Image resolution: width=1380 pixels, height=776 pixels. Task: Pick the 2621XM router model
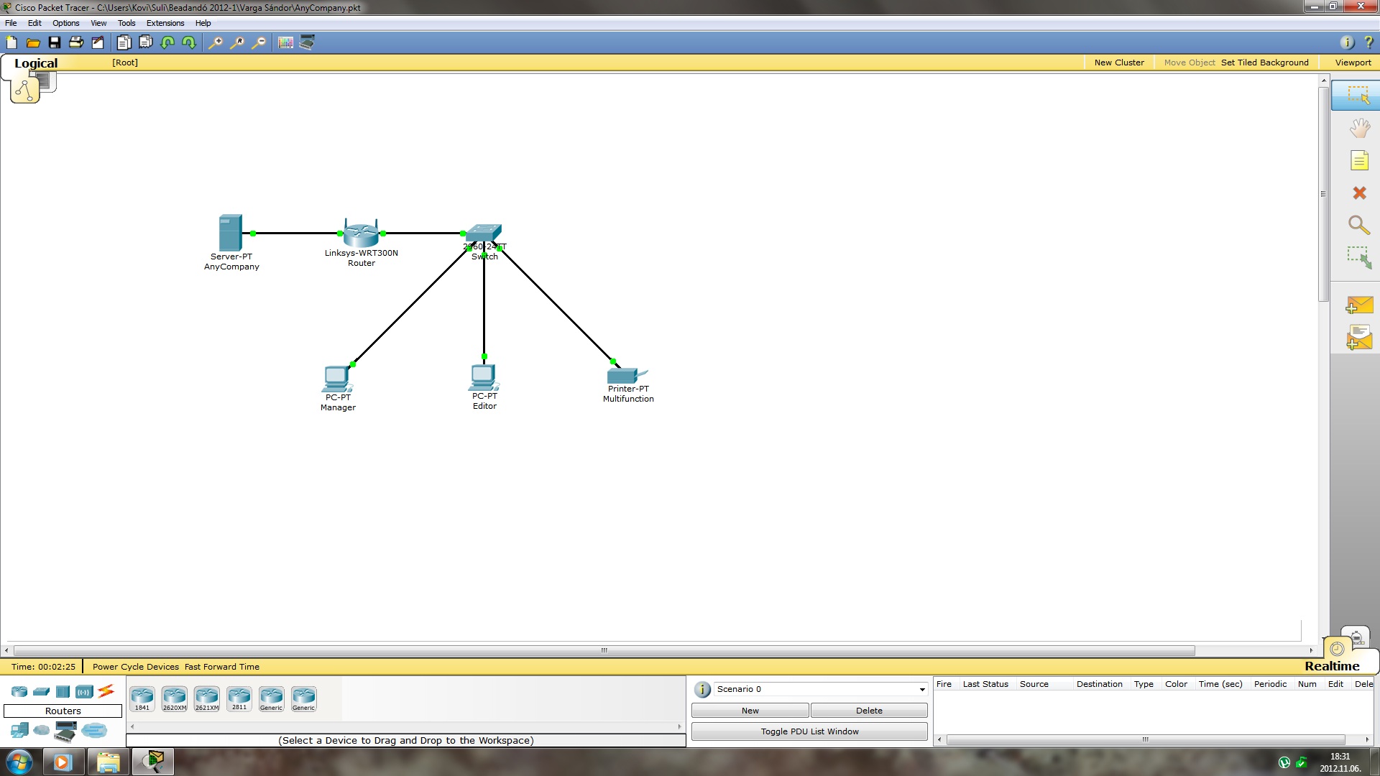click(207, 698)
